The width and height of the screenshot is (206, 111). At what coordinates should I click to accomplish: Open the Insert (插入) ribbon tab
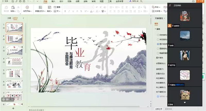[x=53, y=1]
